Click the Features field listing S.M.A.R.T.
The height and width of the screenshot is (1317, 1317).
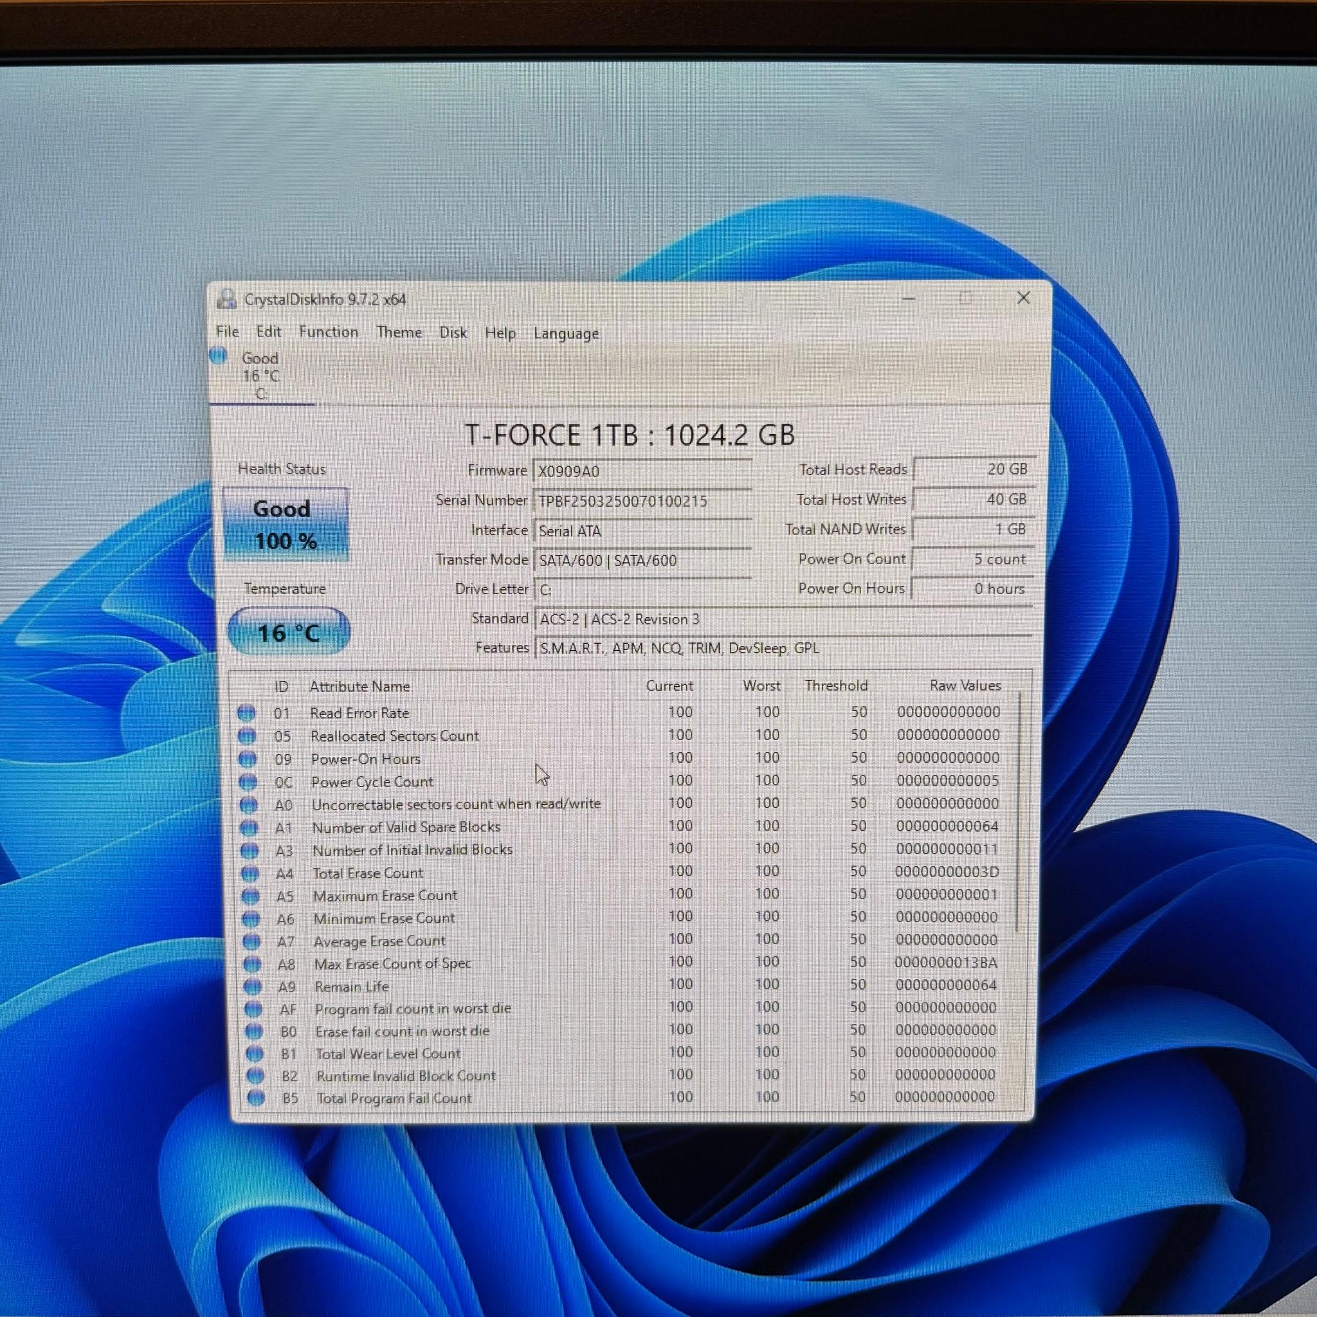[783, 648]
